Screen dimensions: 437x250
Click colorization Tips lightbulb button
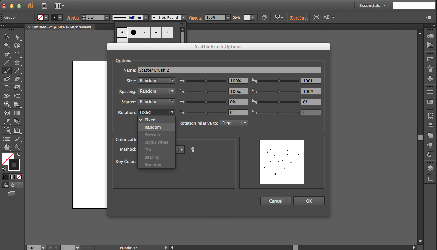click(x=193, y=150)
